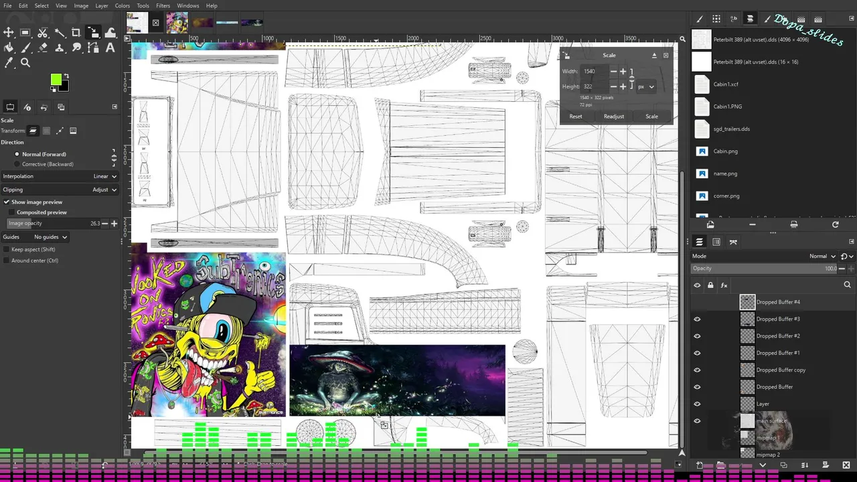Click the Scale button in Scale dialog
This screenshot has height=482, width=857.
[651, 116]
